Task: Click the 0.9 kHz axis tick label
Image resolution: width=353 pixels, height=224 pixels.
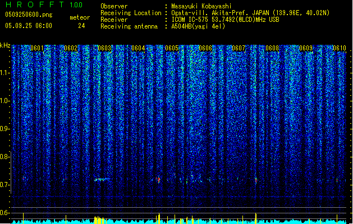Action: point(4,129)
